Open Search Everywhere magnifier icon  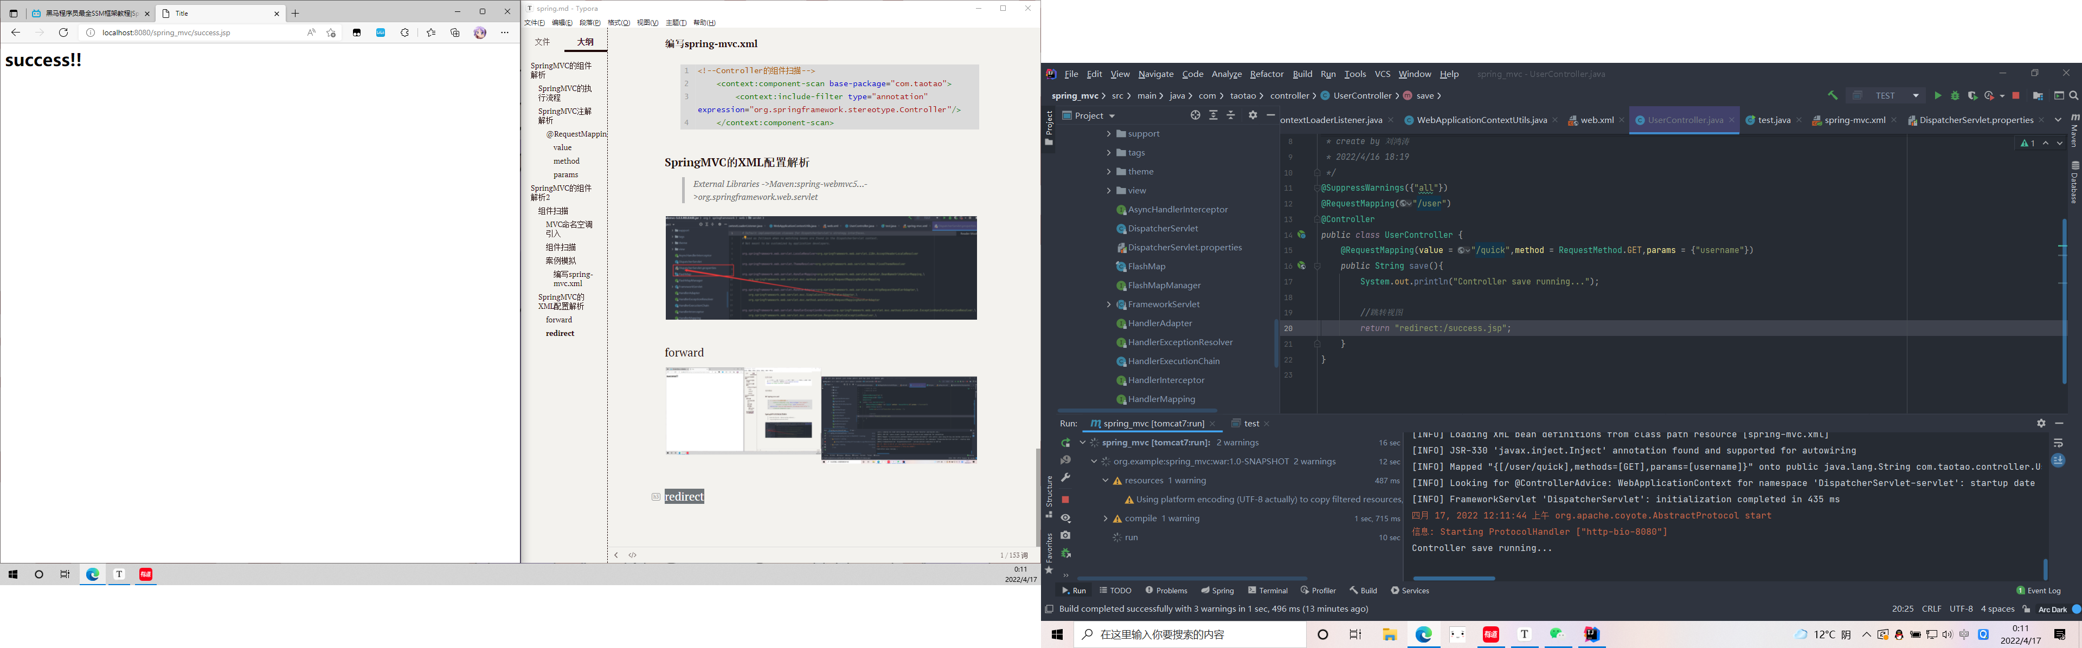pos(2073,95)
